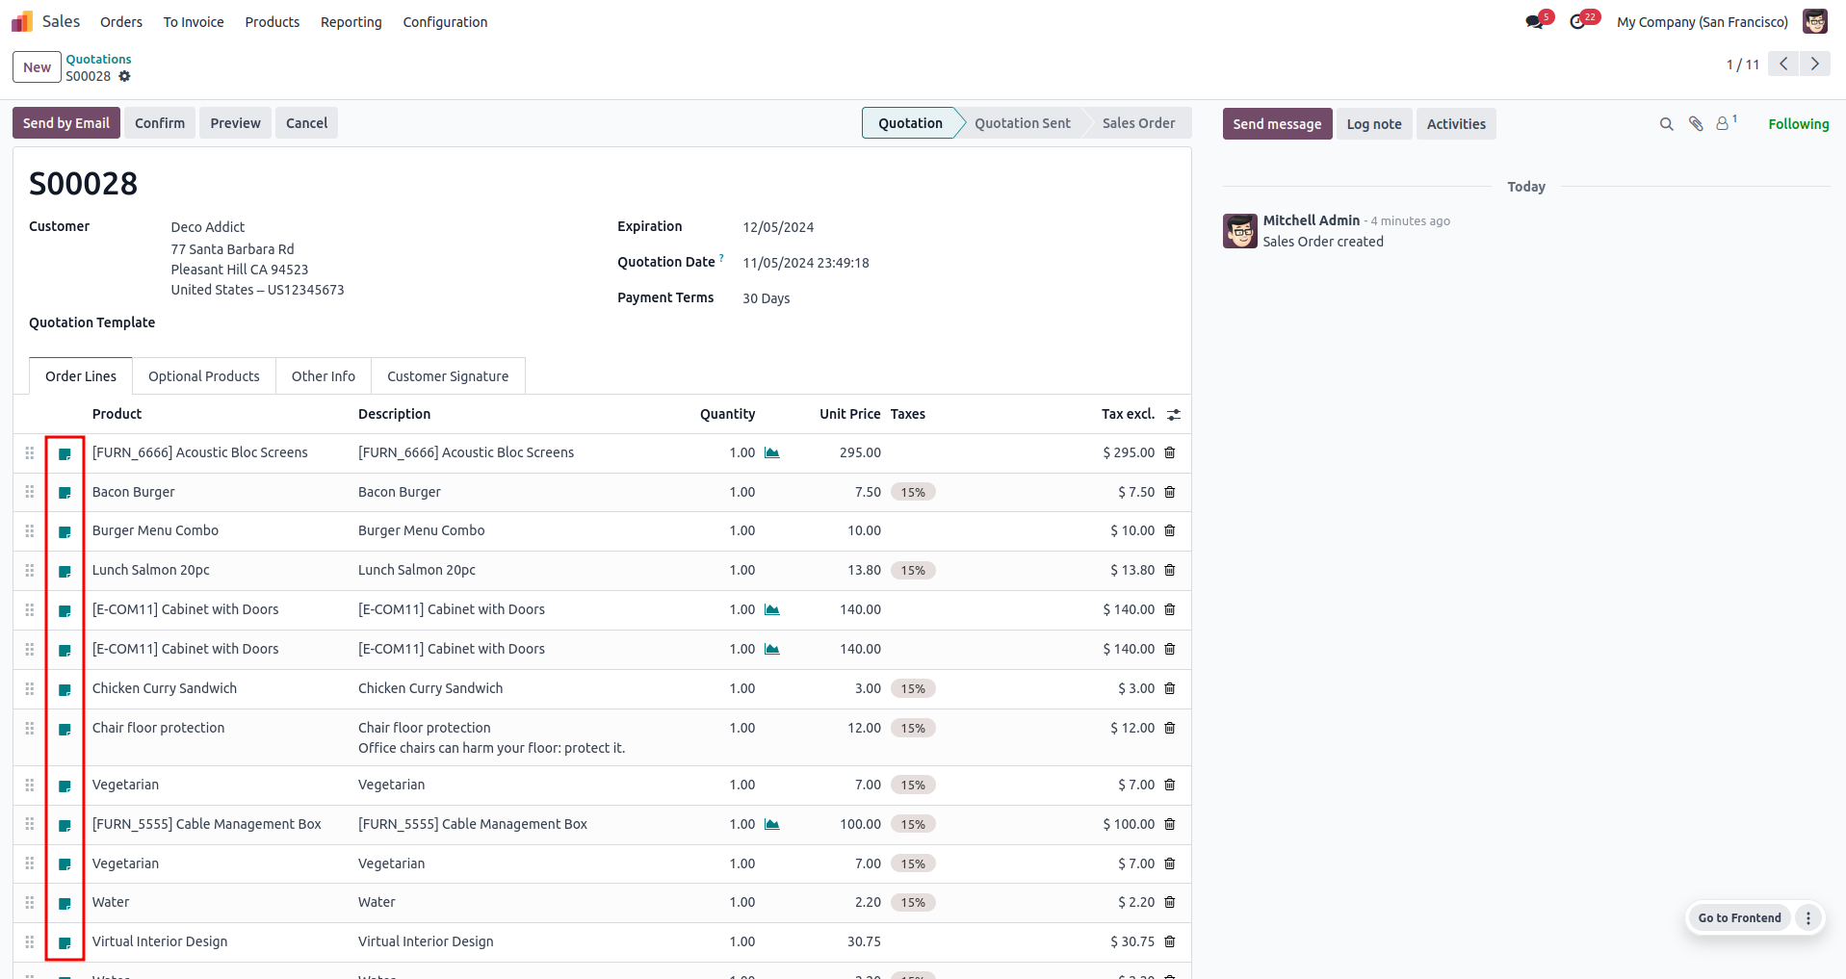This screenshot has height=979, width=1846.
Task: Grab the drag handle of Burger Menu Combo row
Action: click(30, 531)
